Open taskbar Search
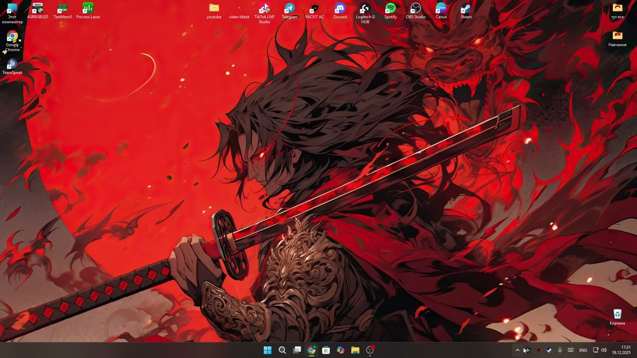Screen dimensions: 637x358 coord(282,350)
